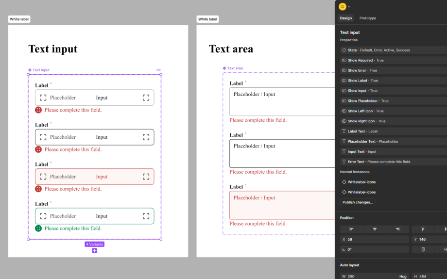Click the Y position field
This screenshot has width=447, height=279.
coord(430,239)
